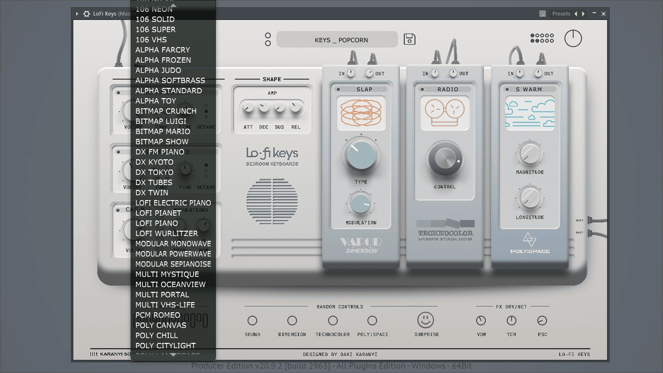Click the power button icon

[x=573, y=38]
